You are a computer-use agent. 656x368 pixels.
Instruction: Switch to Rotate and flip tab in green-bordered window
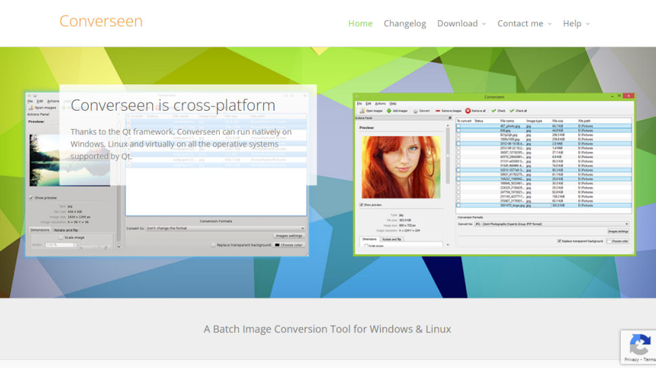[x=392, y=239]
